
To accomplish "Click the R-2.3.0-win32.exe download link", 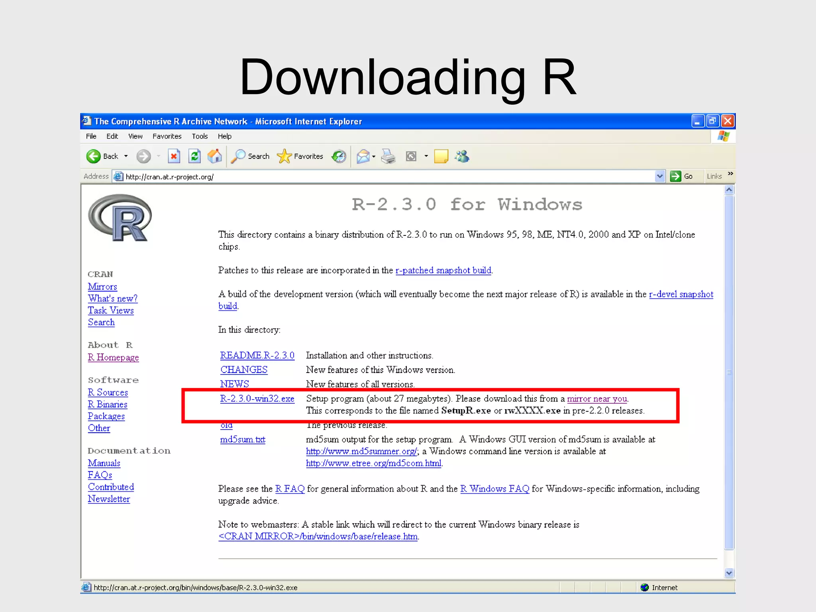I will tap(257, 399).
